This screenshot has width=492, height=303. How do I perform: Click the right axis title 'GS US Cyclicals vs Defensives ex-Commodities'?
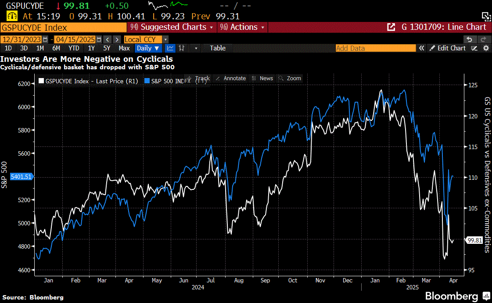tap(487, 175)
